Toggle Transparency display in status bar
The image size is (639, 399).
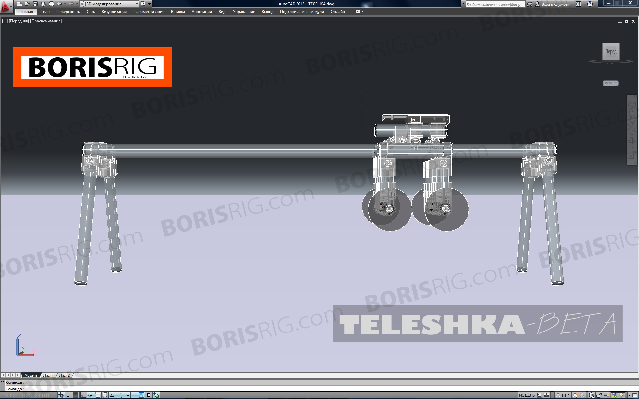[x=141, y=395]
